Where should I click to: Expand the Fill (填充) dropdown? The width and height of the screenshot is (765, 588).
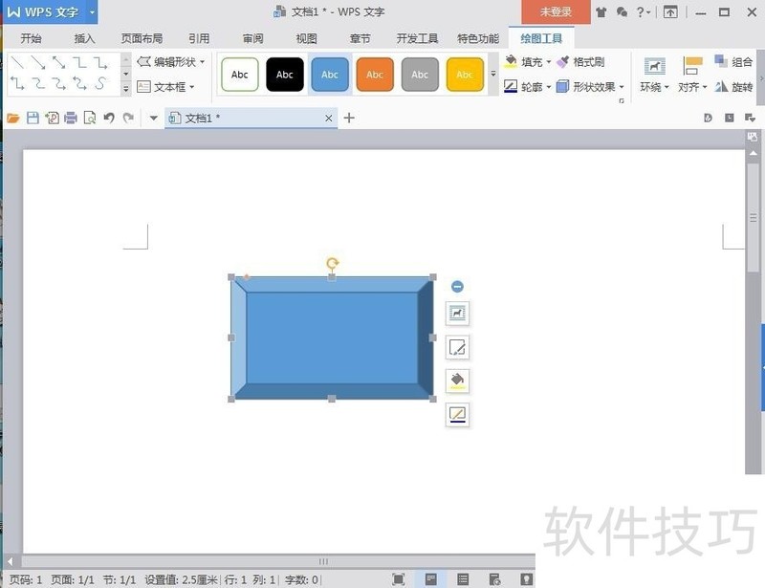[x=548, y=62]
